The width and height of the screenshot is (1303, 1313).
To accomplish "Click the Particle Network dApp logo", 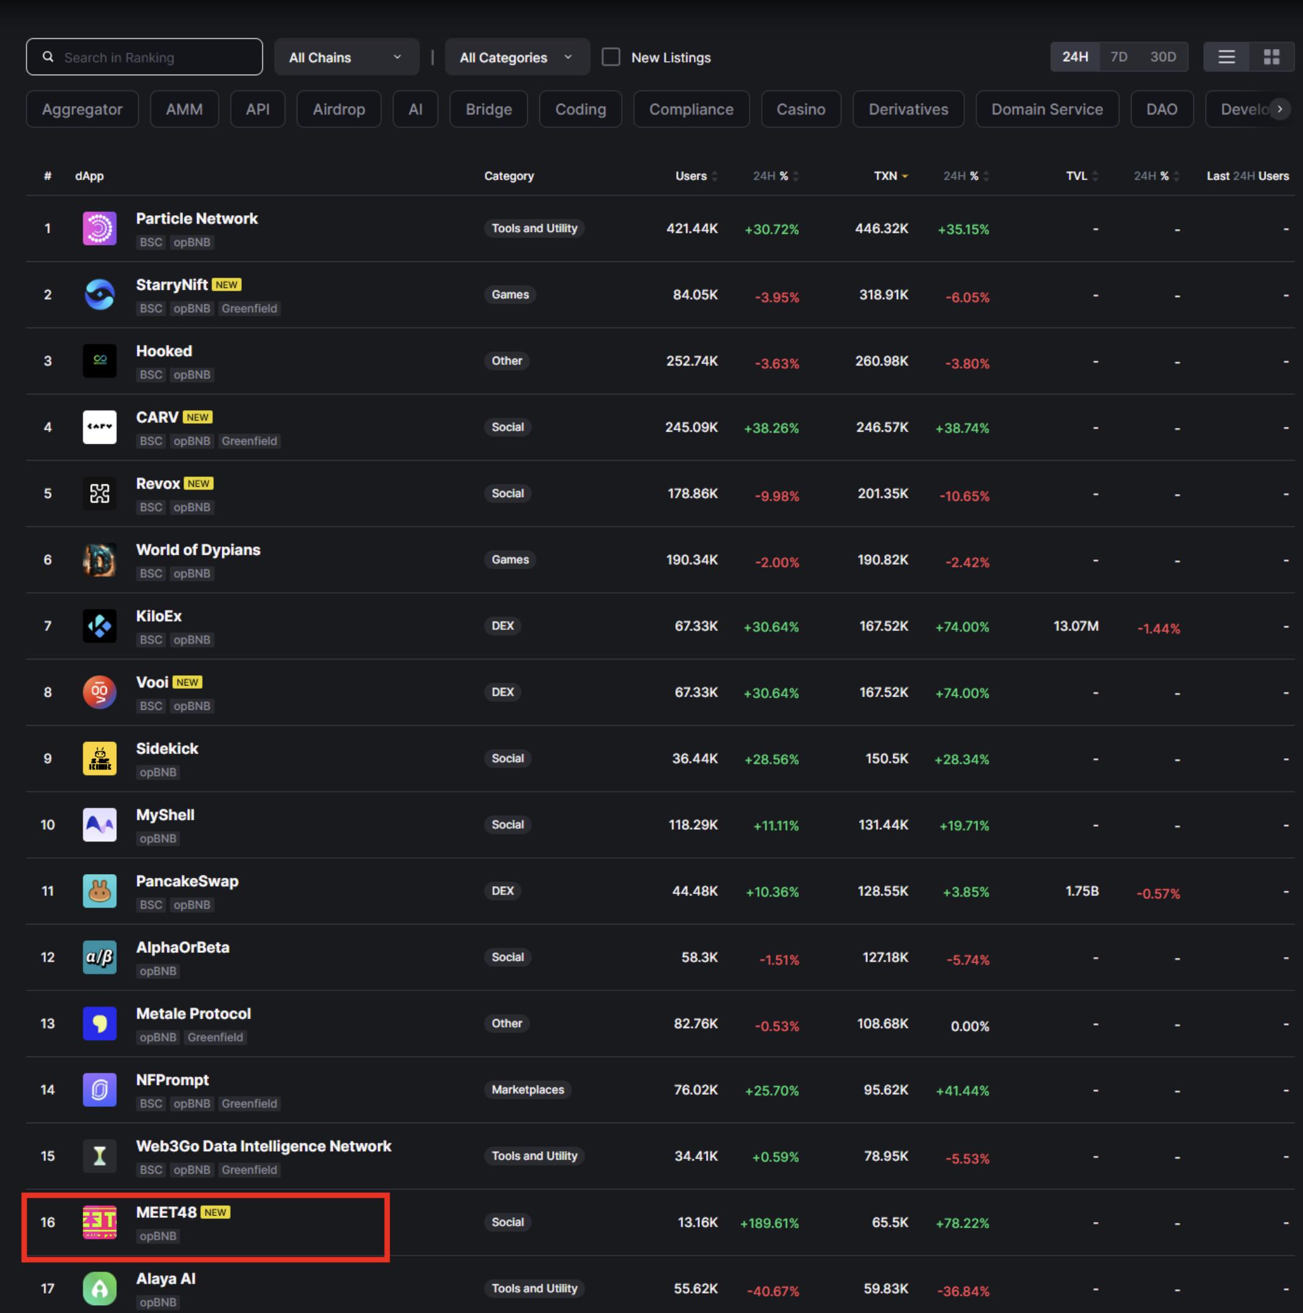I will point(99,229).
